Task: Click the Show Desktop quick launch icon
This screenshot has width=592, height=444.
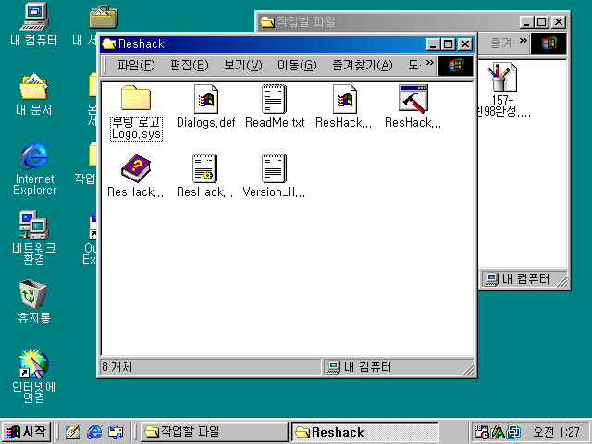Action: 73,432
